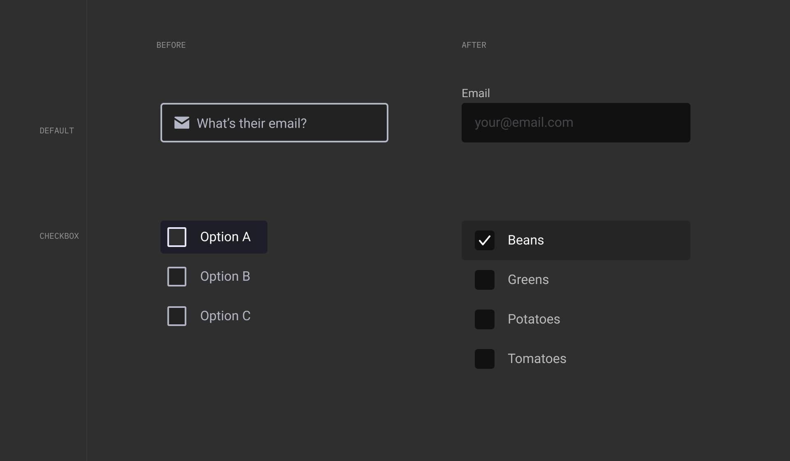Image resolution: width=790 pixels, height=461 pixels.
Task: Check the Option B checkbox
Action: click(x=177, y=277)
